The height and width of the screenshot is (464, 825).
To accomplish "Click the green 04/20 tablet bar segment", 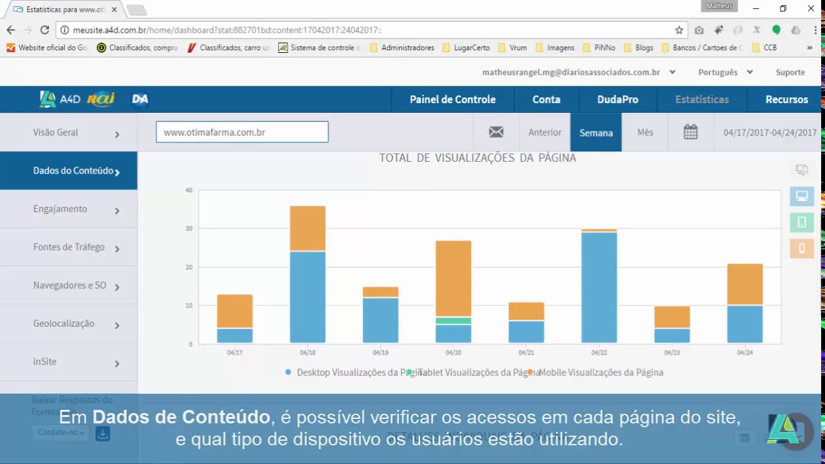I will [453, 320].
